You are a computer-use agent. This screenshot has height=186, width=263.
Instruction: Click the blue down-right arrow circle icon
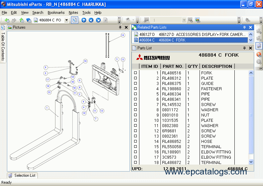click(98, 20)
